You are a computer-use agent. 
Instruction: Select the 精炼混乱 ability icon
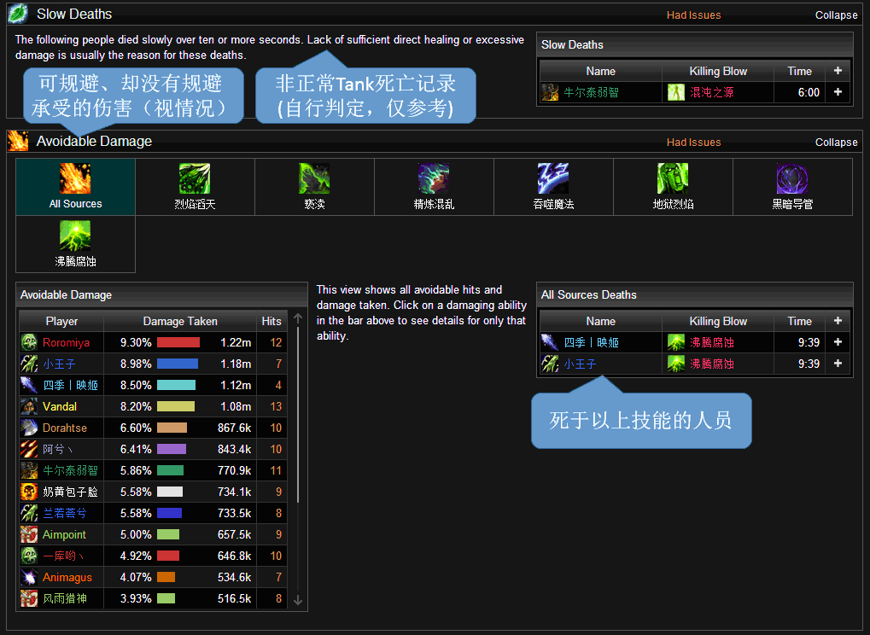point(434,178)
